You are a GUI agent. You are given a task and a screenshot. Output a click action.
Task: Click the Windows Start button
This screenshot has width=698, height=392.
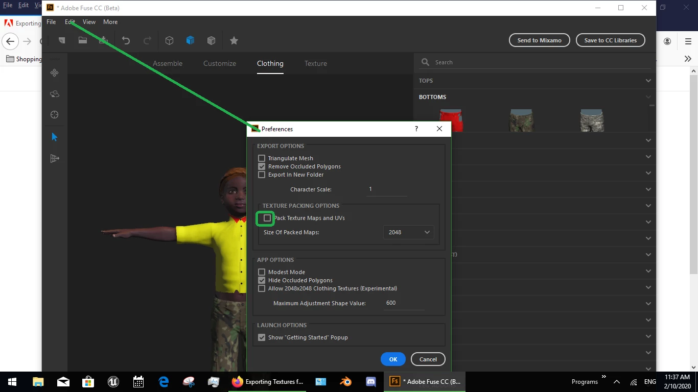[12, 381]
